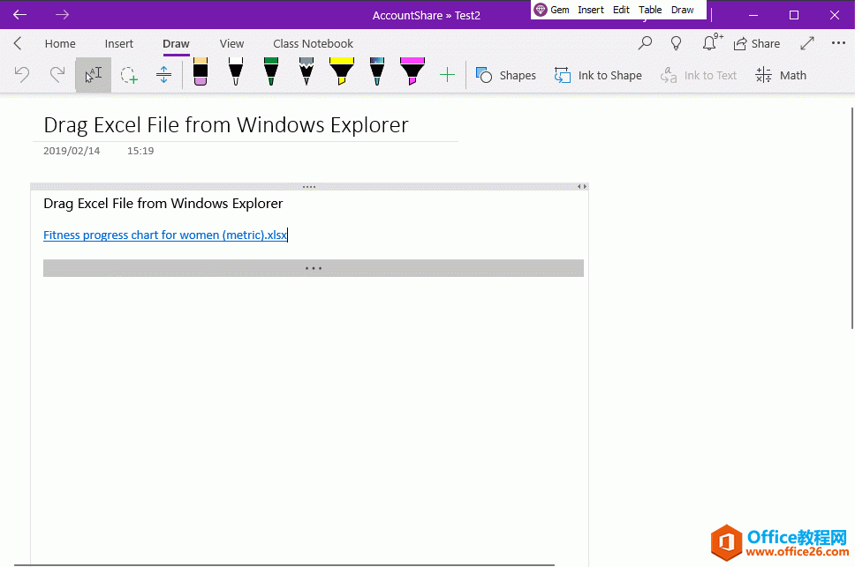Click the Redo icon
The image size is (855, 567).
(x=57, y=75)
